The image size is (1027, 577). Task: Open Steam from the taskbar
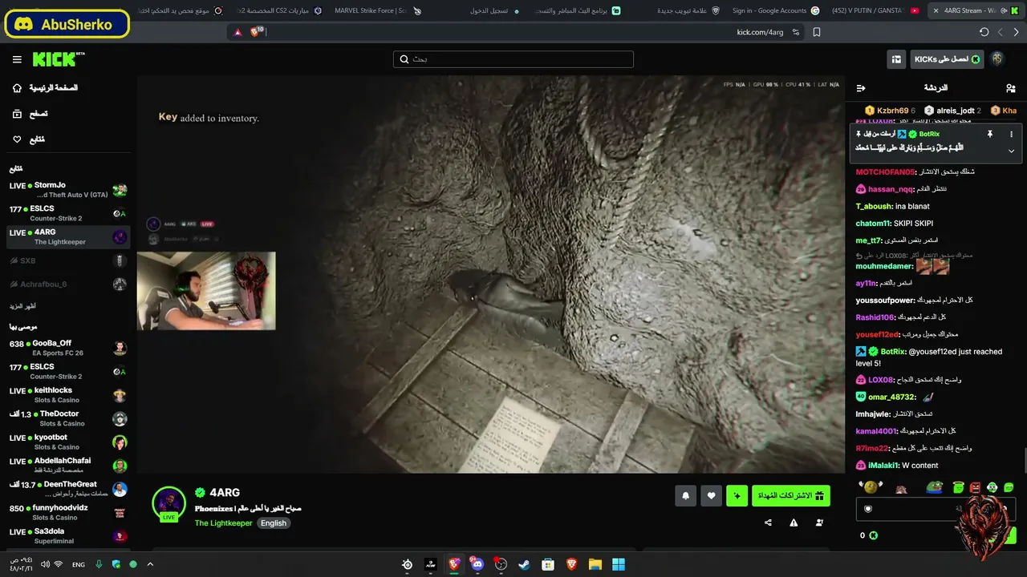pyautogui.click(x=524, y=564)
